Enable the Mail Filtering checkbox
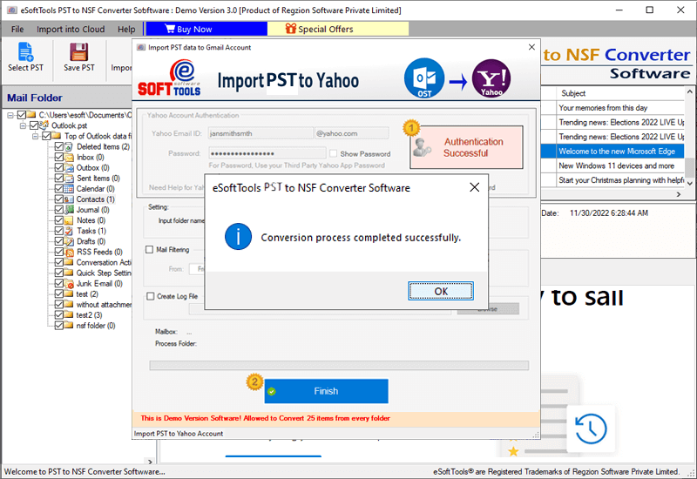The width and height of the screenshot is (697, 479). [x=149, y=249]
